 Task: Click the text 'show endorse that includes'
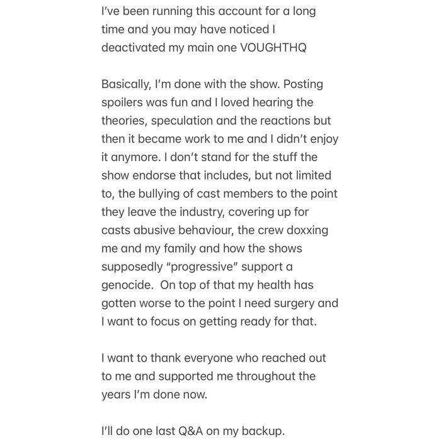pos(176,176)
